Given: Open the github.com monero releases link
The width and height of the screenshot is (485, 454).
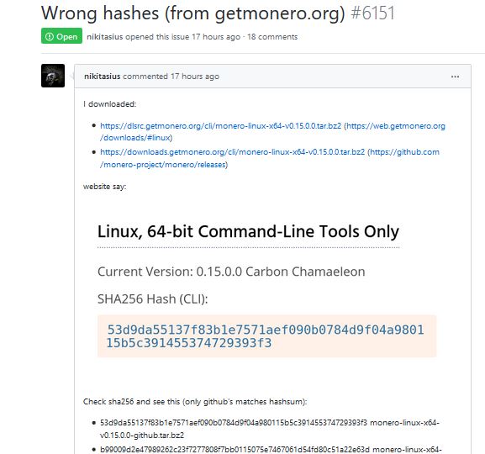Looking at the screenshot, I should coord(270,158).
